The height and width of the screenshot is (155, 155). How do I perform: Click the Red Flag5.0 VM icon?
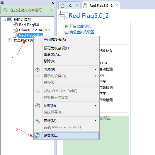coord(15,25)
